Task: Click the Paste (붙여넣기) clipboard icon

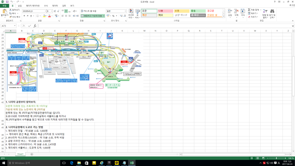Action: (x=4, y=12)
